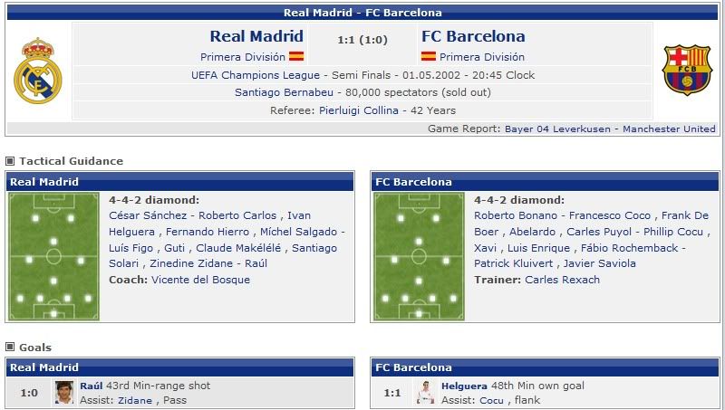Click the FC Barcelona club crest
Screen dimensions: 725x410
(x=687, y=71)
